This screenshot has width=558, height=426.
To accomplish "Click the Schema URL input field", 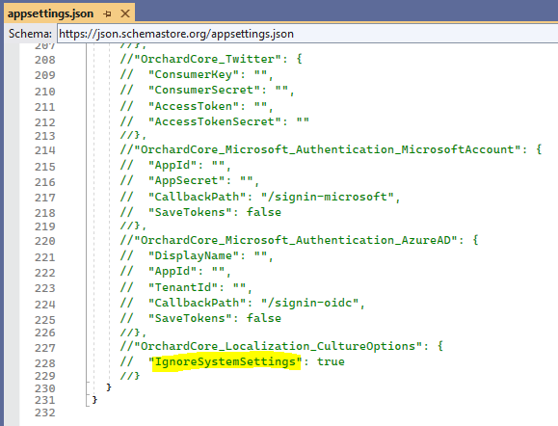I will pyautogui.click(x=306, y=34).
